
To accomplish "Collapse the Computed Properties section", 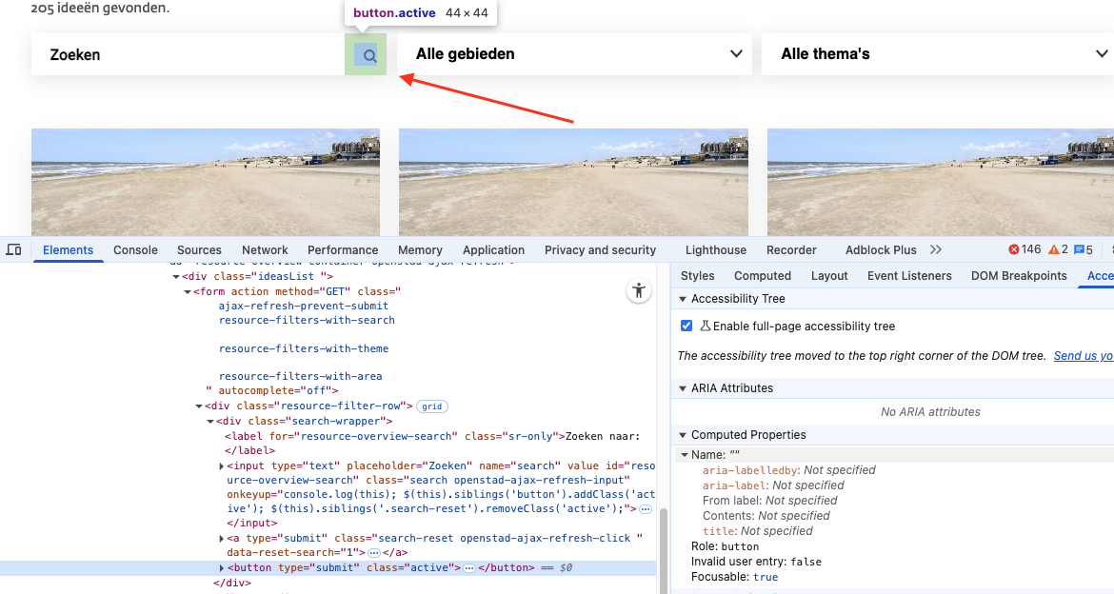I will coord(682,435).
